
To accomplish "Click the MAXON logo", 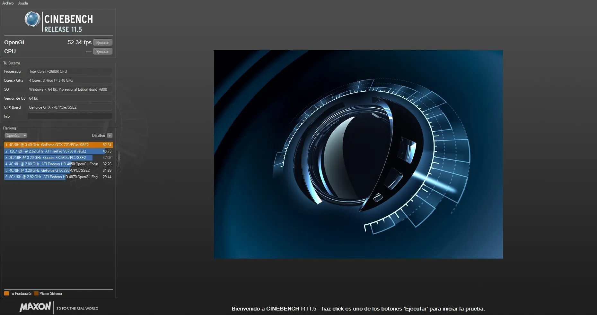I will 35,307.
